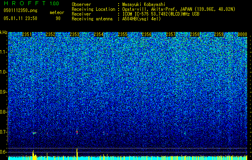The width and height of the screenshot is (252, 160).
Task: Click the wide yellow power peak below 2351
Action: (x=34, y=155)
